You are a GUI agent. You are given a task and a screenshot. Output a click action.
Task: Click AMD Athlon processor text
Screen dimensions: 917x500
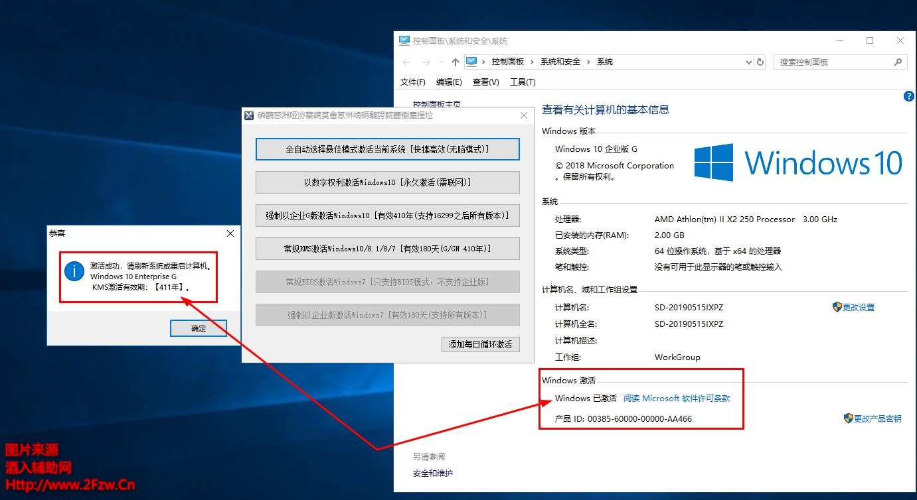click(x=746, y=219)
